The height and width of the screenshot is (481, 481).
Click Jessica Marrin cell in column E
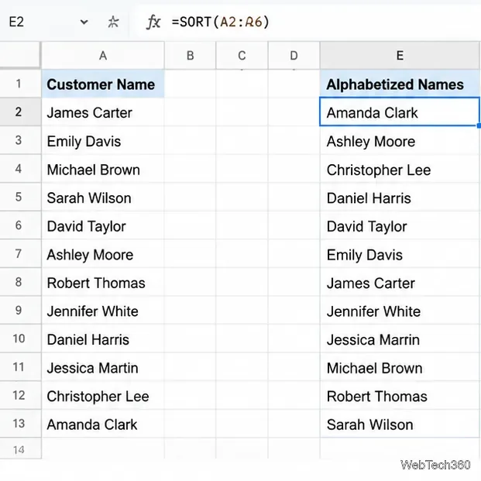(x=400, y=339)
